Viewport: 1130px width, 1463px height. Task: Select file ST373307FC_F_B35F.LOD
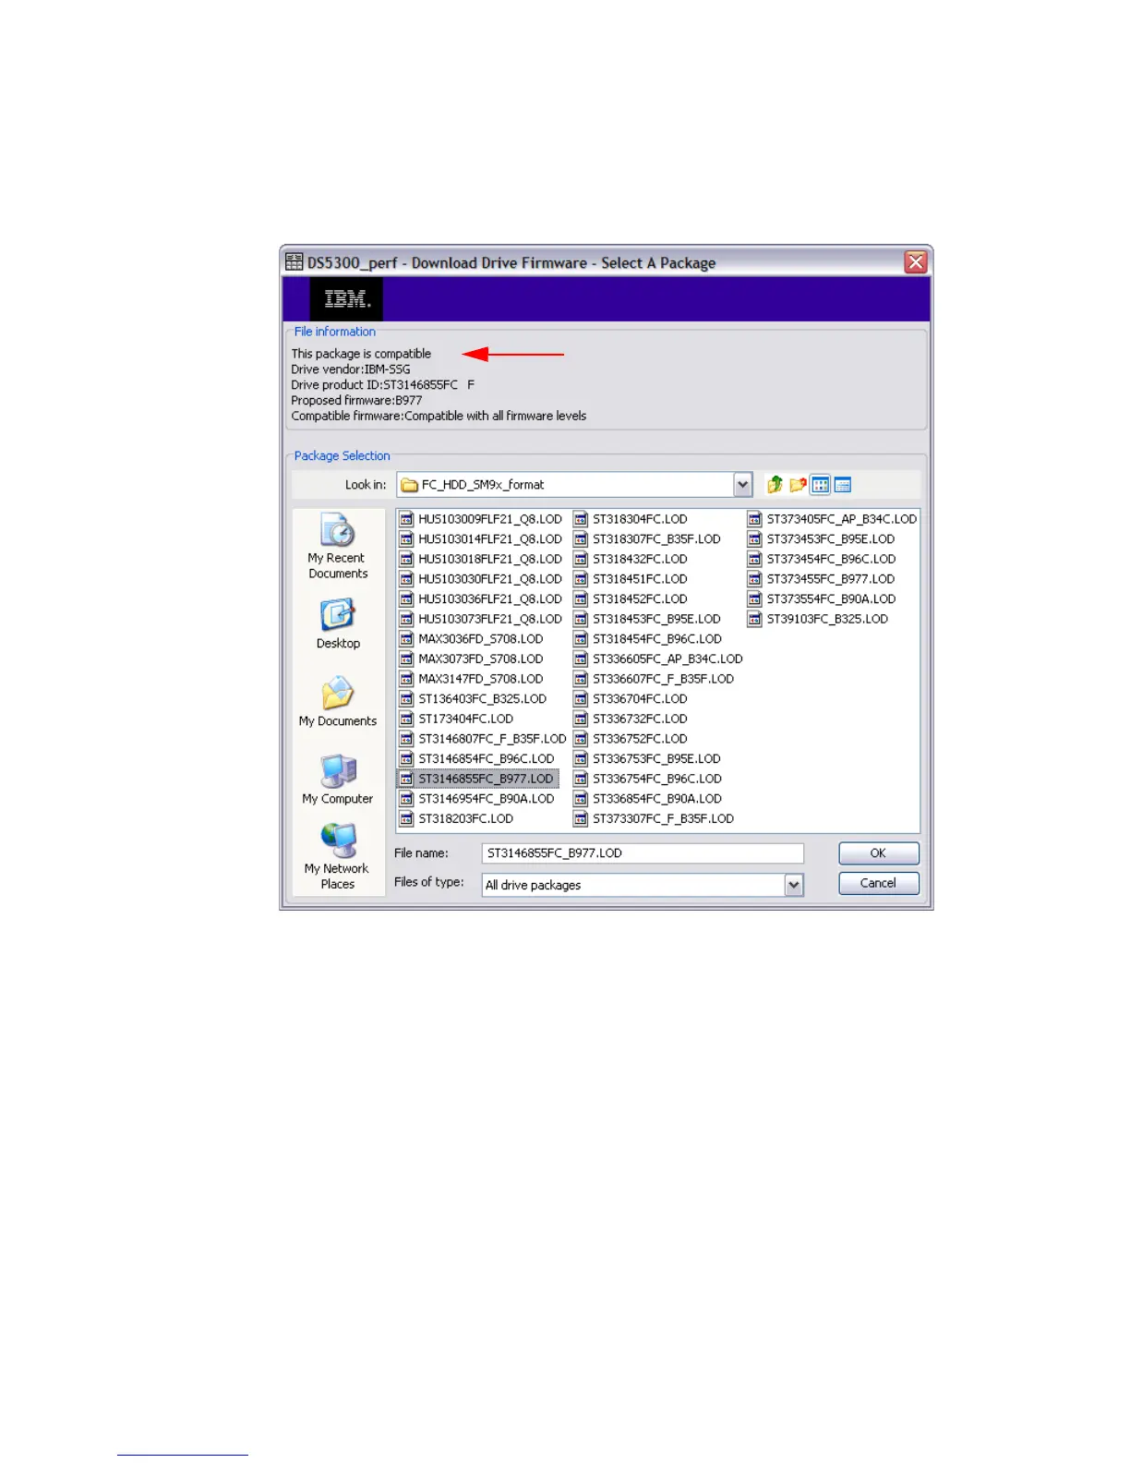pyautogui.click(x=654, y=819)
